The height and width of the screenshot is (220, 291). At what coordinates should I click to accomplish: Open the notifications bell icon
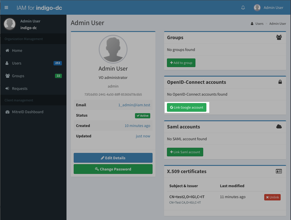tap(243, 8)
